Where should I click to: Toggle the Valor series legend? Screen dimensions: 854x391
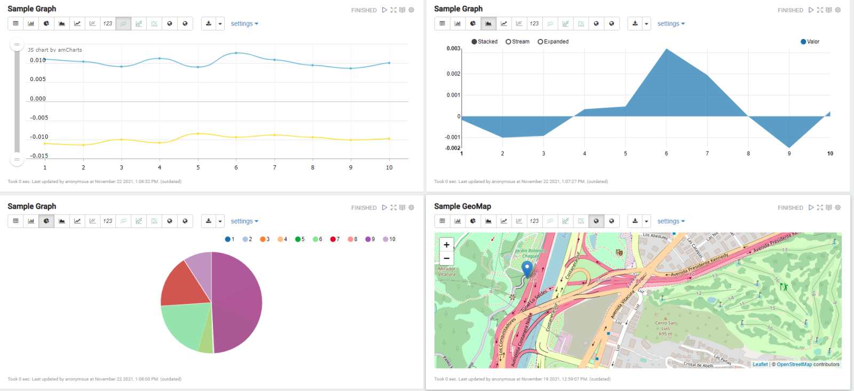point(810,42)
